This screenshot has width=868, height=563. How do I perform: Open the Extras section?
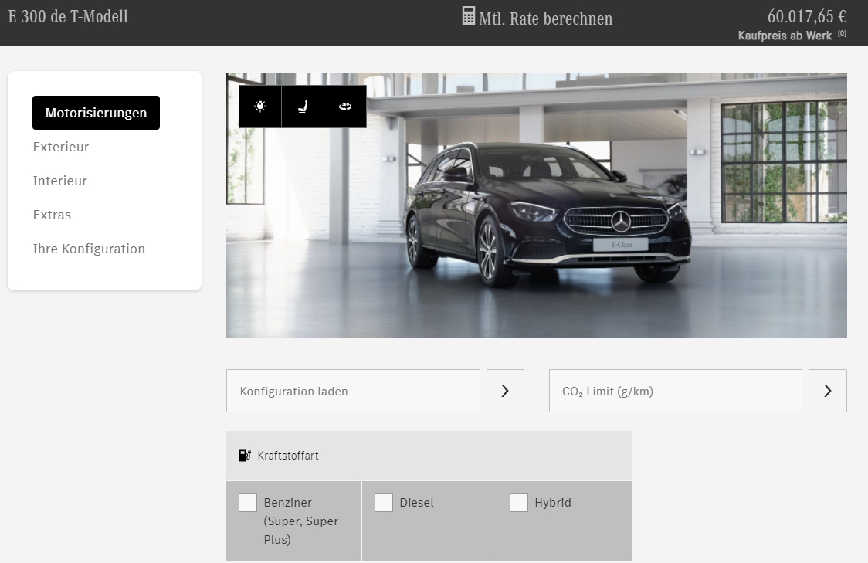click(52, 215)
